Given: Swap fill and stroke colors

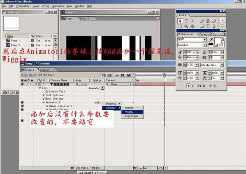Looking at the screenshot, I should [x=223, y=38].
